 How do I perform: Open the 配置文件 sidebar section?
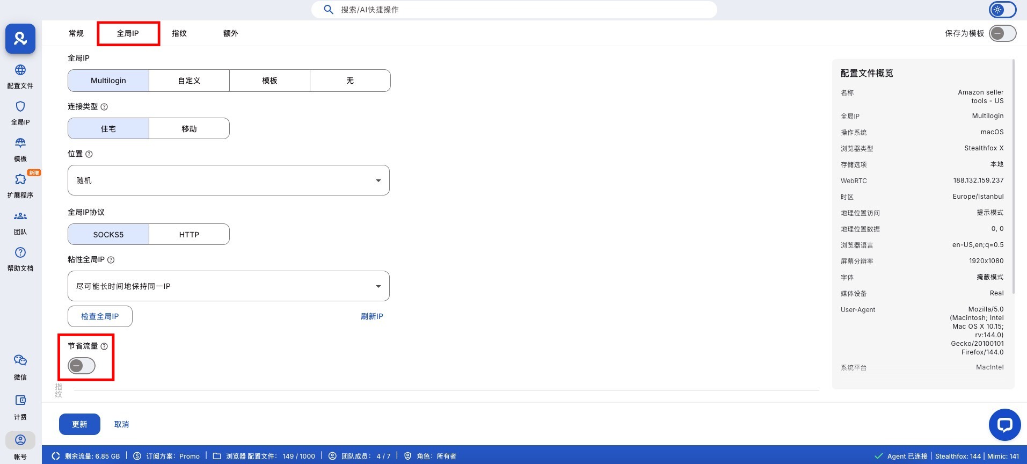20,77
